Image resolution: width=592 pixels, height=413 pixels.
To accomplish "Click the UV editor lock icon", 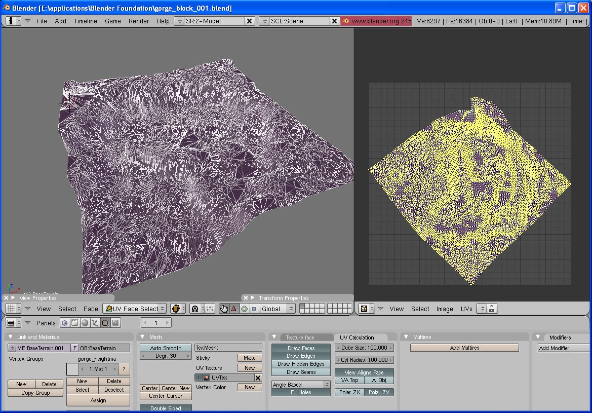I will 491,309.
